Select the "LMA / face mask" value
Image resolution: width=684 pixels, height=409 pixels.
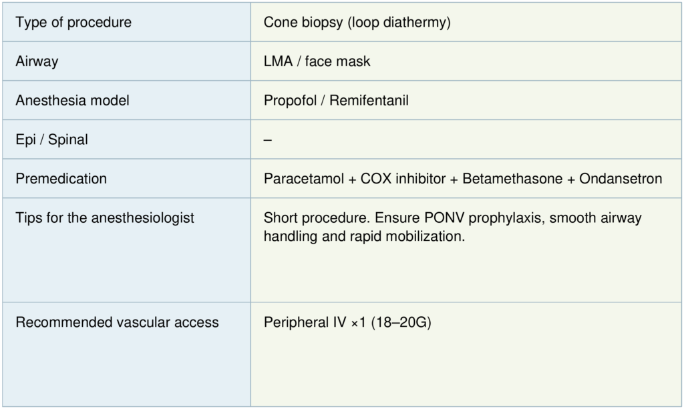click(x=317, y=61)
